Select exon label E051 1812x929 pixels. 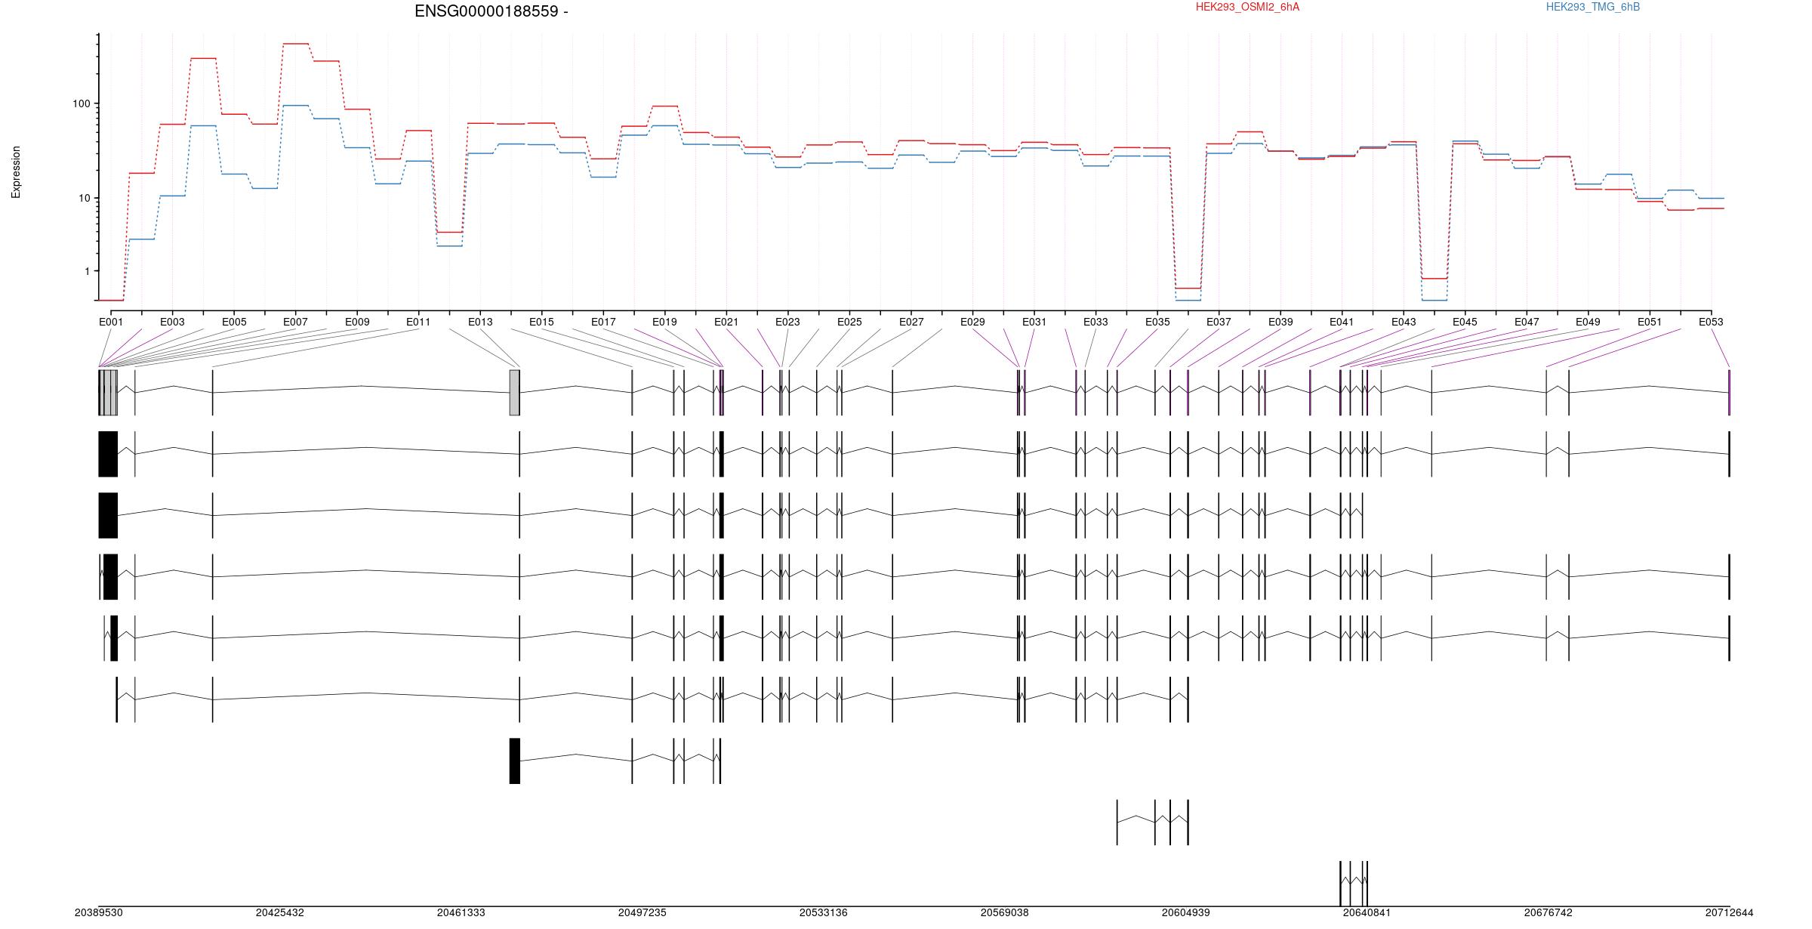click(1650, 322)
